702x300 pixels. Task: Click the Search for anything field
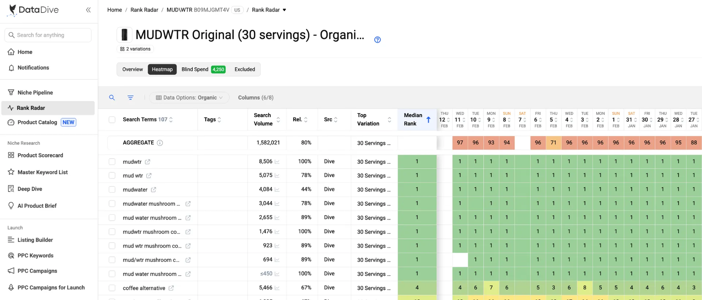tap(48, 35)
